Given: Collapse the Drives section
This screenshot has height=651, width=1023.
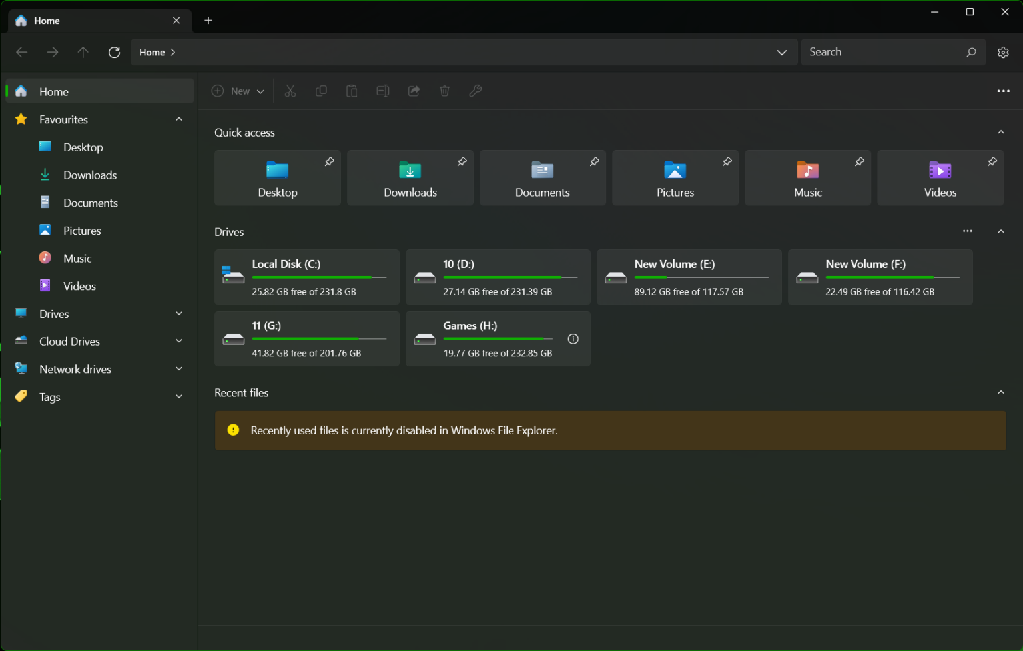Looking at the screenshot, I should click(1000, 231).
